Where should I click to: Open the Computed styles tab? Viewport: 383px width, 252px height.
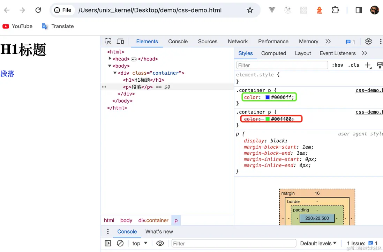click(273, 53)
